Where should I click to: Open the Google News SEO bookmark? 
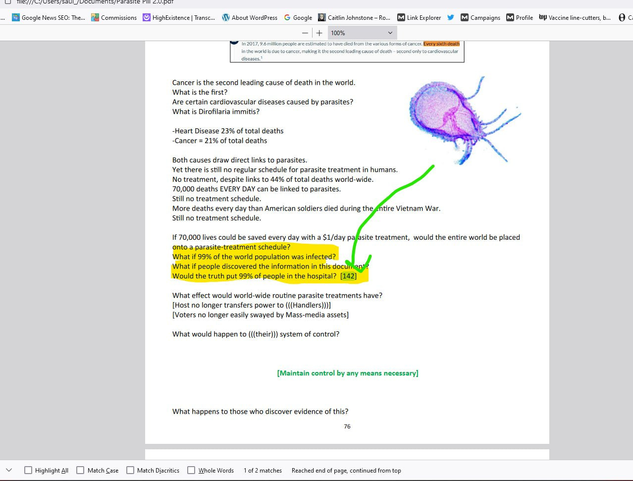(x=49, y=17)
